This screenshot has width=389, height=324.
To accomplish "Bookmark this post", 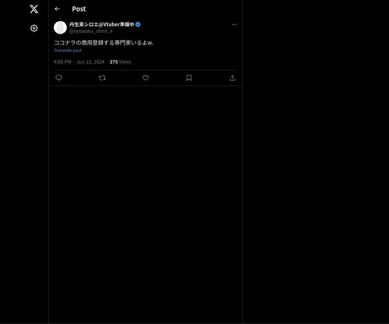I will tap(189, 78).
